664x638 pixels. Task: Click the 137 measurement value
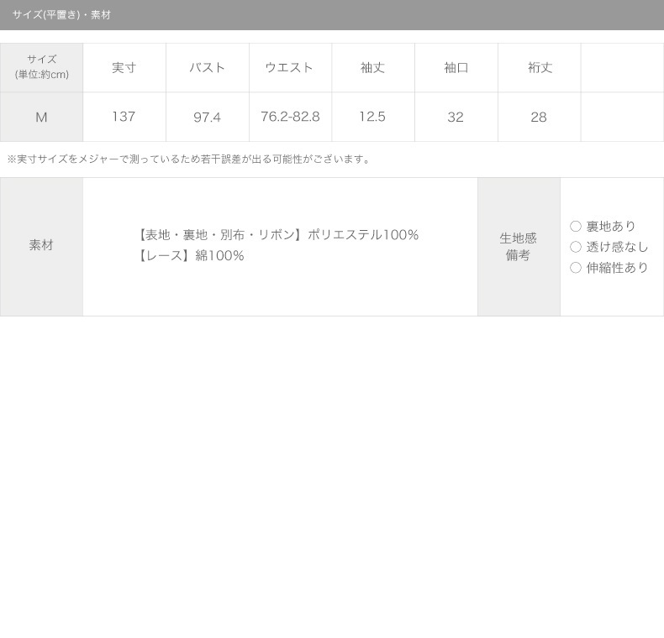124,117
